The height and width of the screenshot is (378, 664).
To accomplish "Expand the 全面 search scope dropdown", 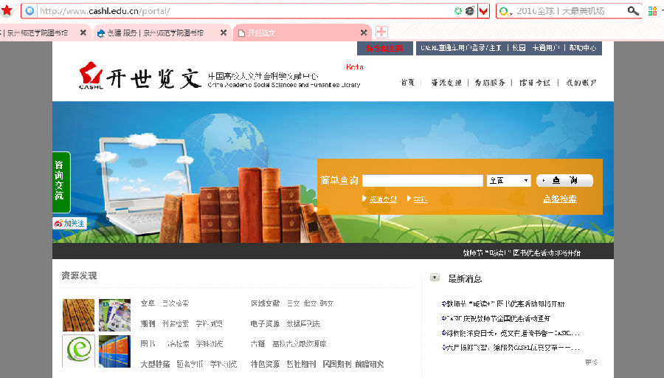I will (509, 181).
